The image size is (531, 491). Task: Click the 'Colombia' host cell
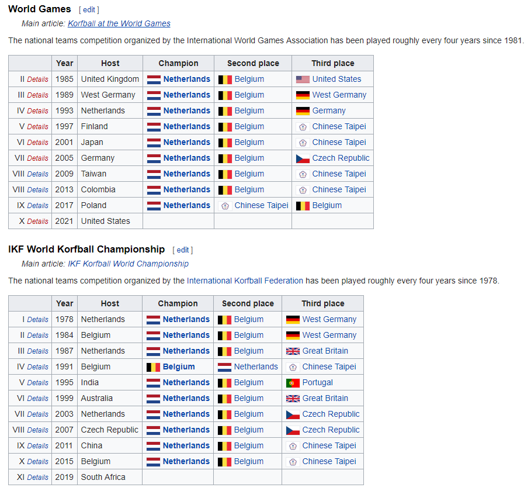coord(110,189)
